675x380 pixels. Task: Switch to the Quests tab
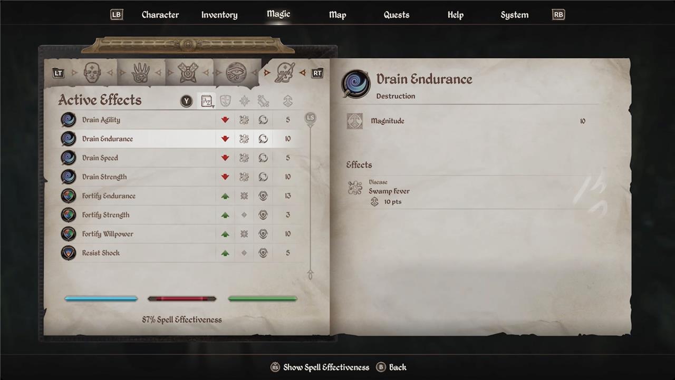point(397,15)
